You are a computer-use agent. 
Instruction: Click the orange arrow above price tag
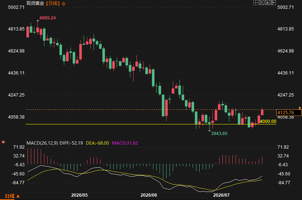[300, 107]
